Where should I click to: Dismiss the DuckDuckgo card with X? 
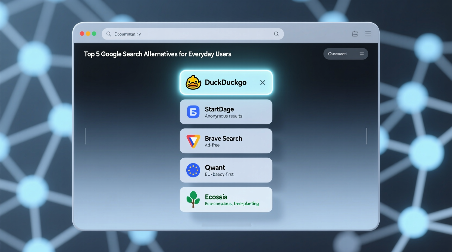pos(262,83)
